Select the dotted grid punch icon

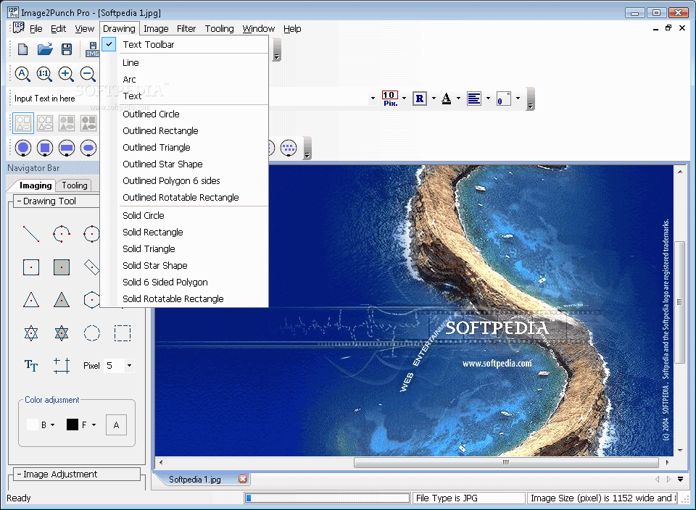289,148
